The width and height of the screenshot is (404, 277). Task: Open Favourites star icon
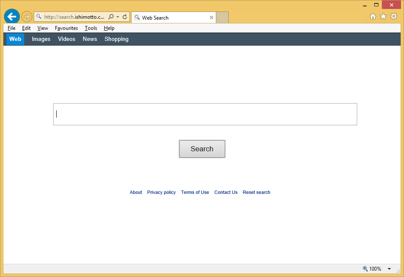[x=383, y=17]
